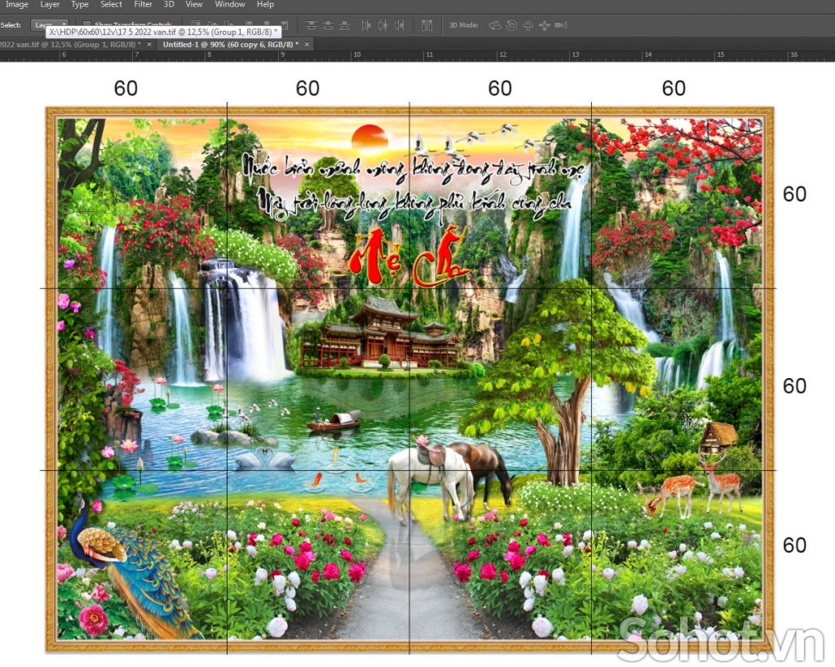Open the Filter menu

point(143,4)
